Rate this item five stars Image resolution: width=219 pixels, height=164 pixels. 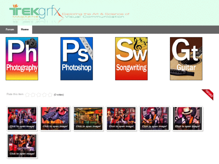pyautogui.click(x=50, y=95)
